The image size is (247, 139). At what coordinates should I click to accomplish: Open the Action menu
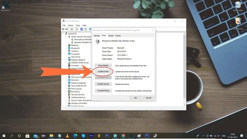(71, 25)
